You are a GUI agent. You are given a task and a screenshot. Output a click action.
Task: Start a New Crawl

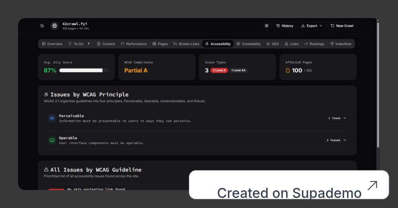[x=342, y=26]
